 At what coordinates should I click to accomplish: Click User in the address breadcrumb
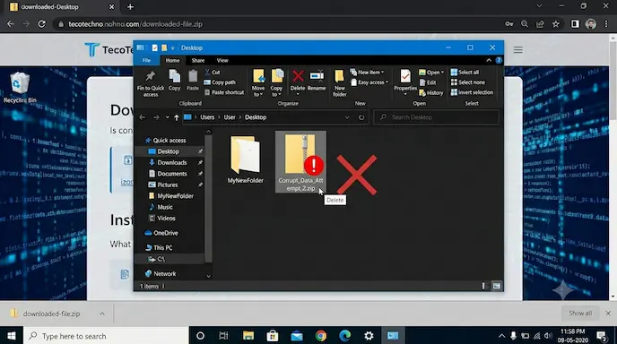point(230,117)
